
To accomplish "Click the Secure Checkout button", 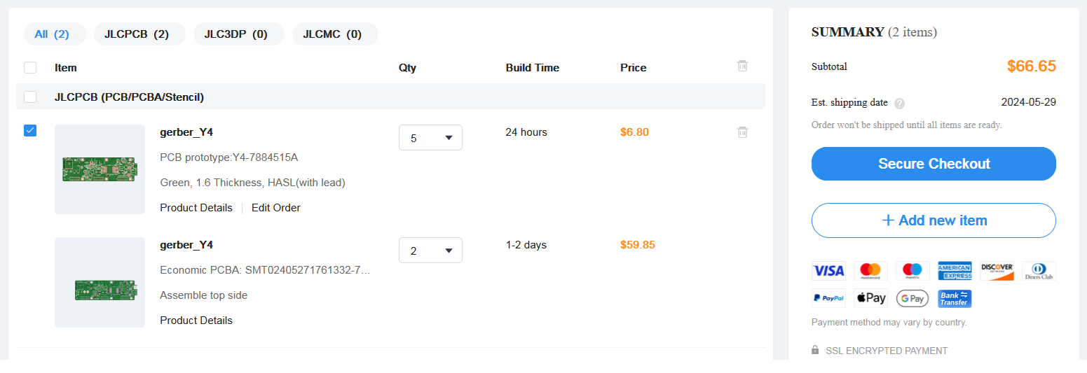I will (934, 164).
